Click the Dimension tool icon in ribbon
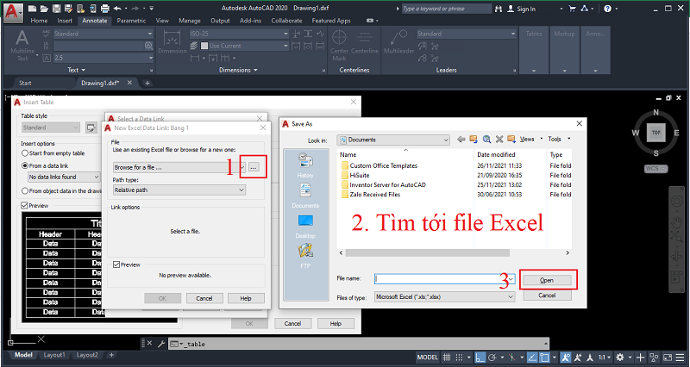Screen dimensions: 690x367 point(172,38)
